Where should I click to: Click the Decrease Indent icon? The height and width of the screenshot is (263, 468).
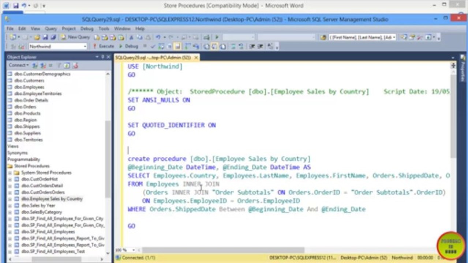tap(252, 46)
